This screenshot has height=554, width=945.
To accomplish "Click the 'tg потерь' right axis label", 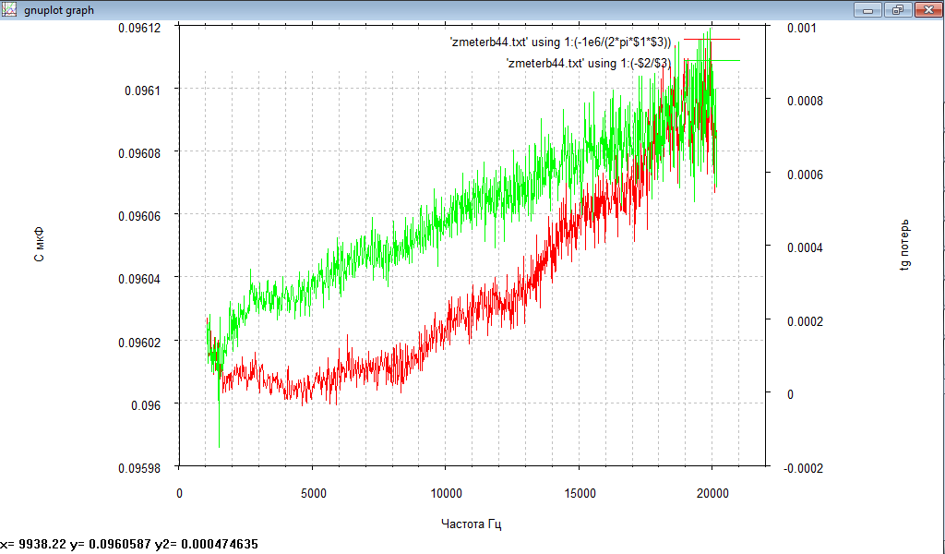I will click(x=904, y=245).
